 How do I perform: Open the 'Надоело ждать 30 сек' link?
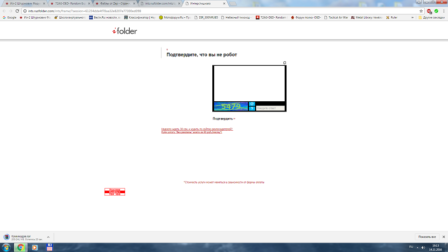pos(197,129)
